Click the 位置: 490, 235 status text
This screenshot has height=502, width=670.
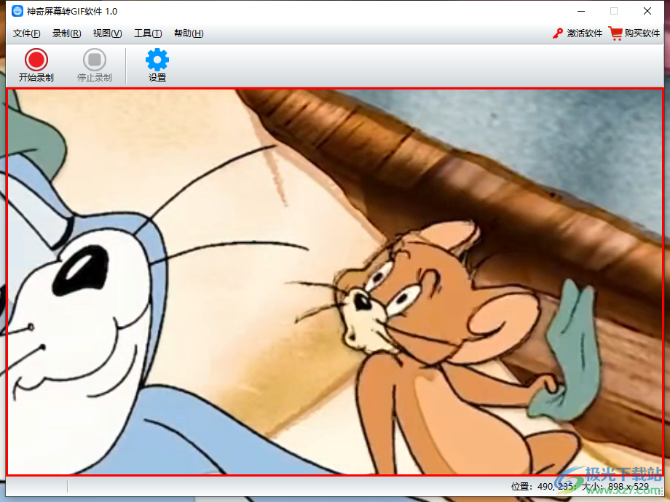click(x=542, y=486)
